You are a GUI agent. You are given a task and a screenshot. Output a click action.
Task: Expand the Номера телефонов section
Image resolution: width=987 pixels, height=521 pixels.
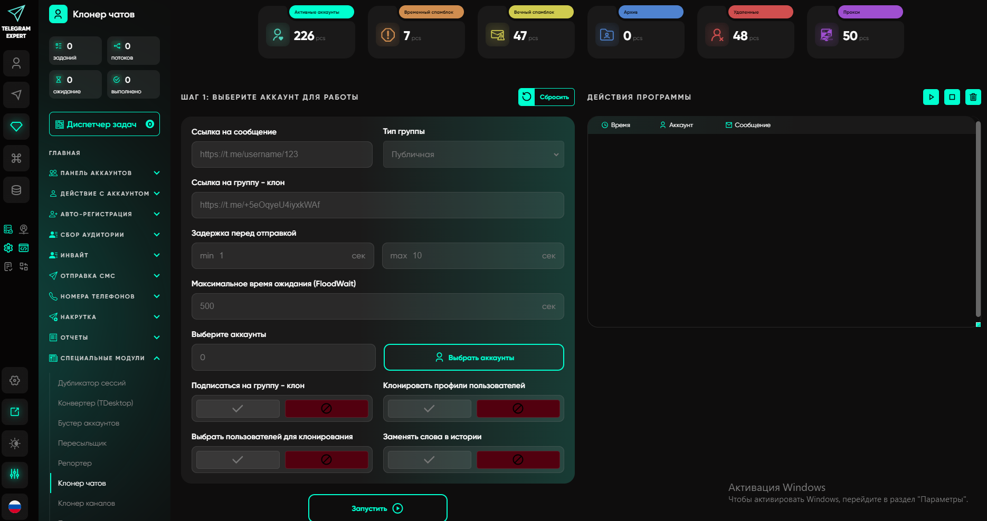(105, 296)
